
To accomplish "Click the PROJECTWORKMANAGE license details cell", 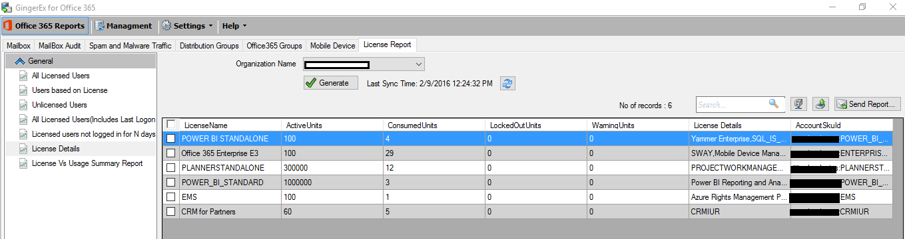I will click(x=739, y=168).
